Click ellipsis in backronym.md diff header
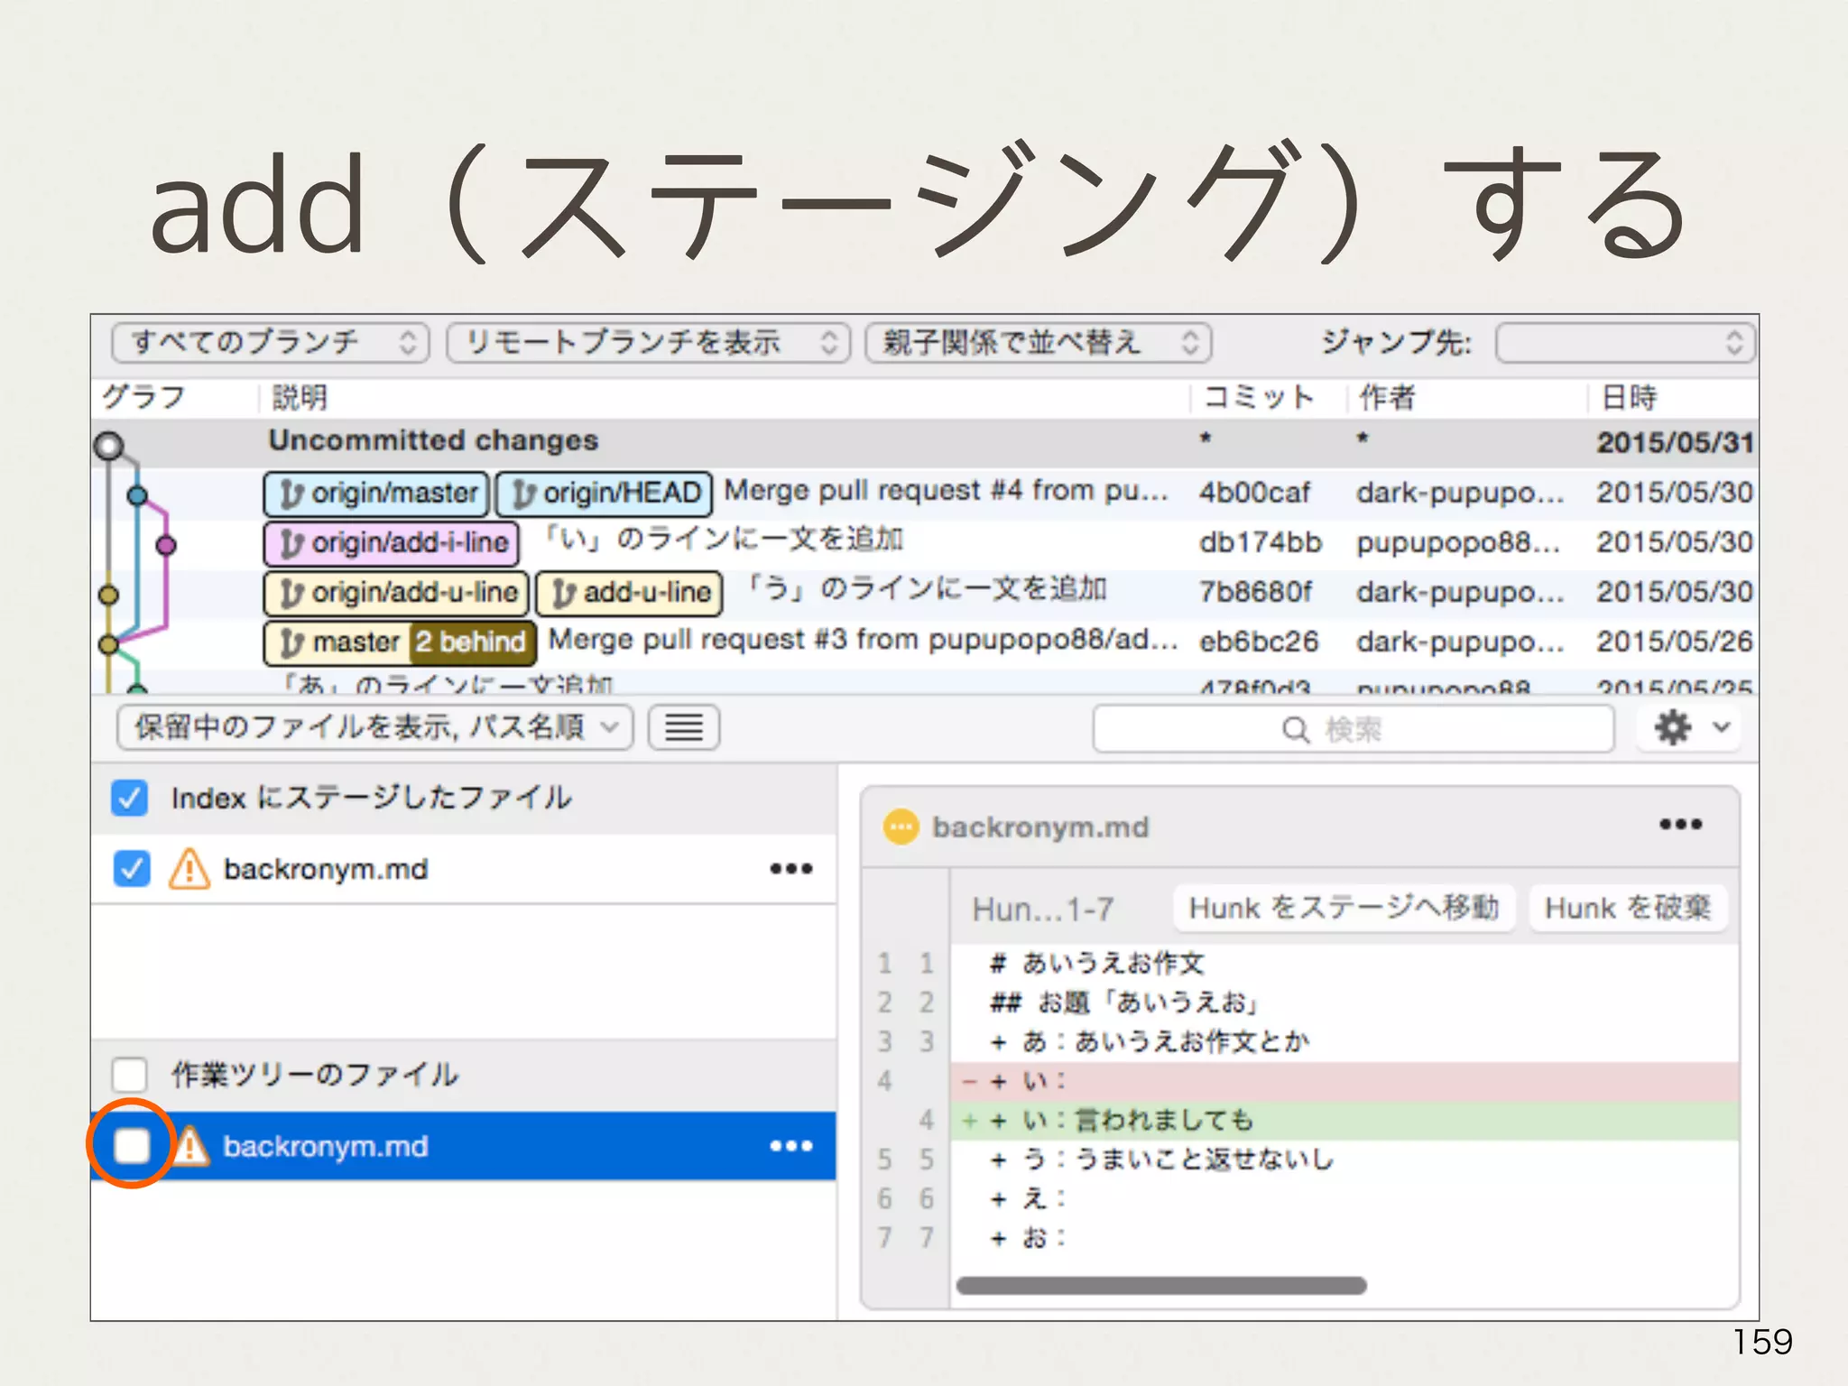Image resolution: width=1848 pixels, height=1386 pixels. click(1680, 825)
